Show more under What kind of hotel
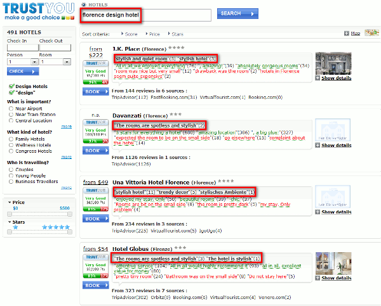Screen dimensions: 381x306 tap(66, 157)
